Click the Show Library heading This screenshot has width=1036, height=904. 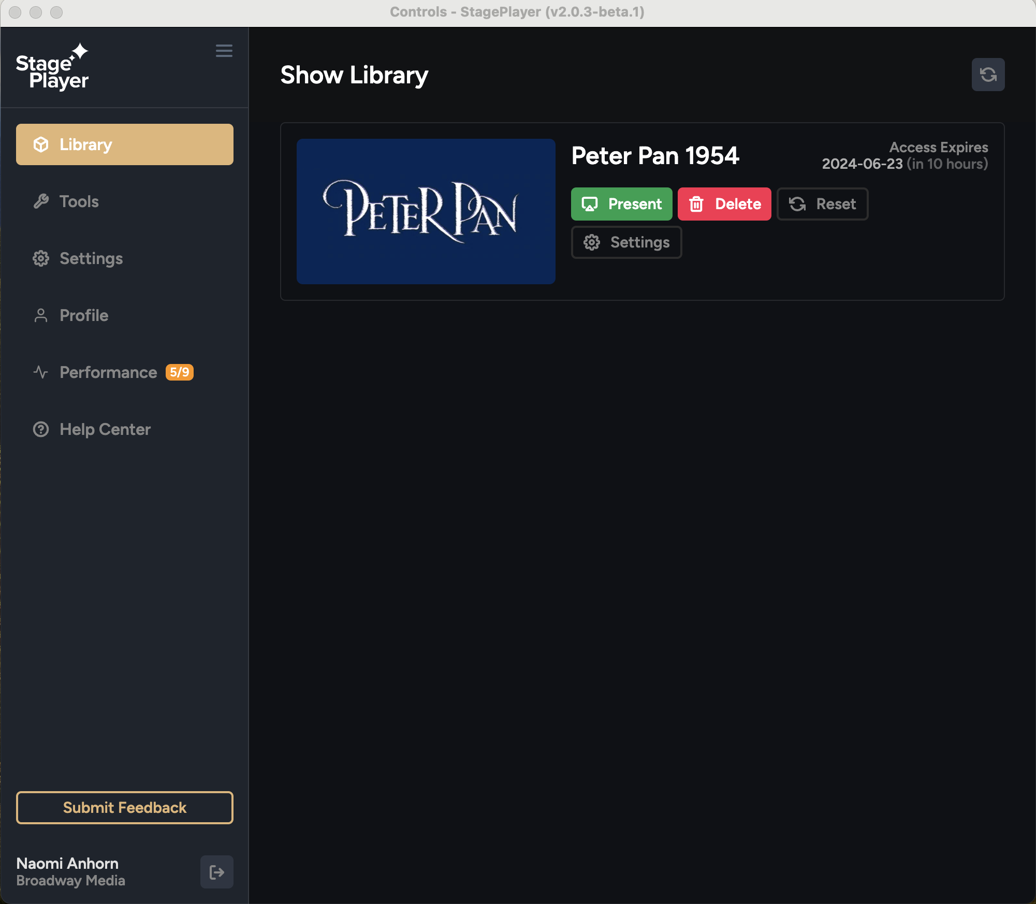(354, 76)
